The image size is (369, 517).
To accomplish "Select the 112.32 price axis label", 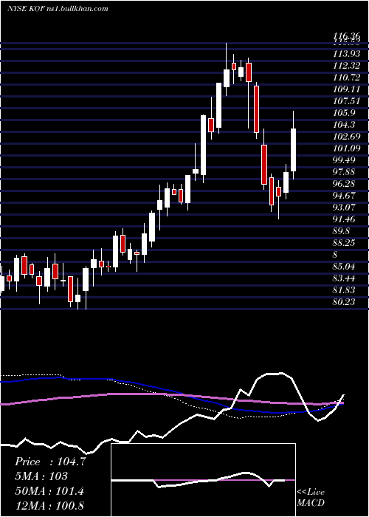I will (x=346, y=65).
